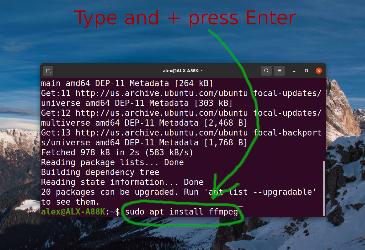Click the line 'Building dependency tree'
Image resolution: width=365 pixels, height=250 pixels.
[x=100, y=172]
